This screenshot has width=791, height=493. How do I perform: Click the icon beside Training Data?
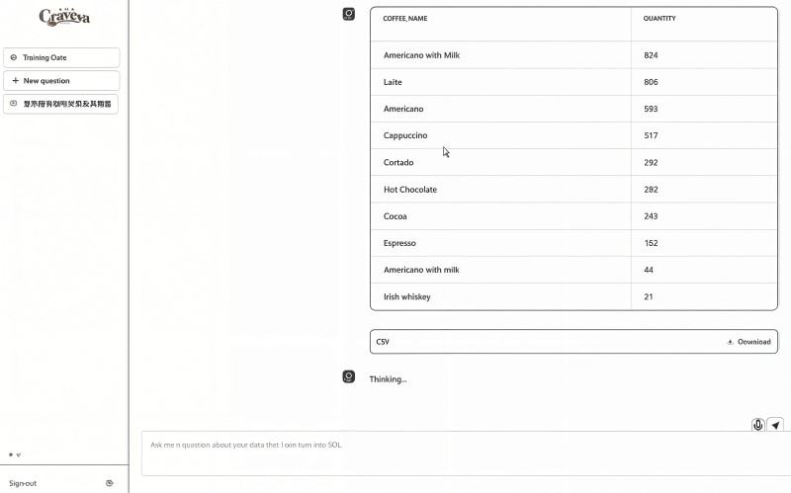pos(14,57)
